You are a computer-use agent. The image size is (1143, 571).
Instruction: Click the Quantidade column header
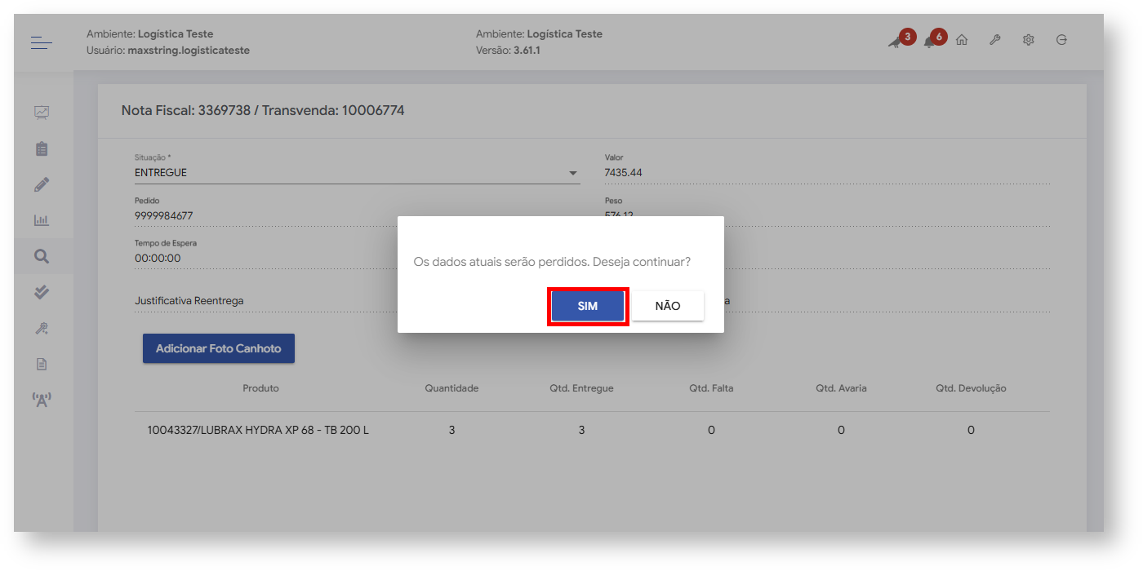tap(451, 388)
